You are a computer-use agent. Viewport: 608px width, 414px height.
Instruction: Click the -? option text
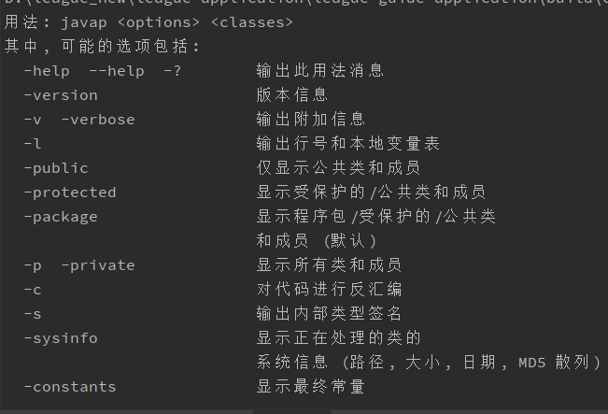pos(173,71)
